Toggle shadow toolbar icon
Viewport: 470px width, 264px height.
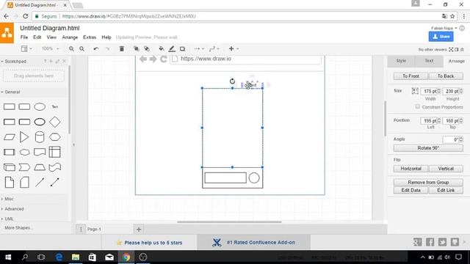tap(182, 49)
